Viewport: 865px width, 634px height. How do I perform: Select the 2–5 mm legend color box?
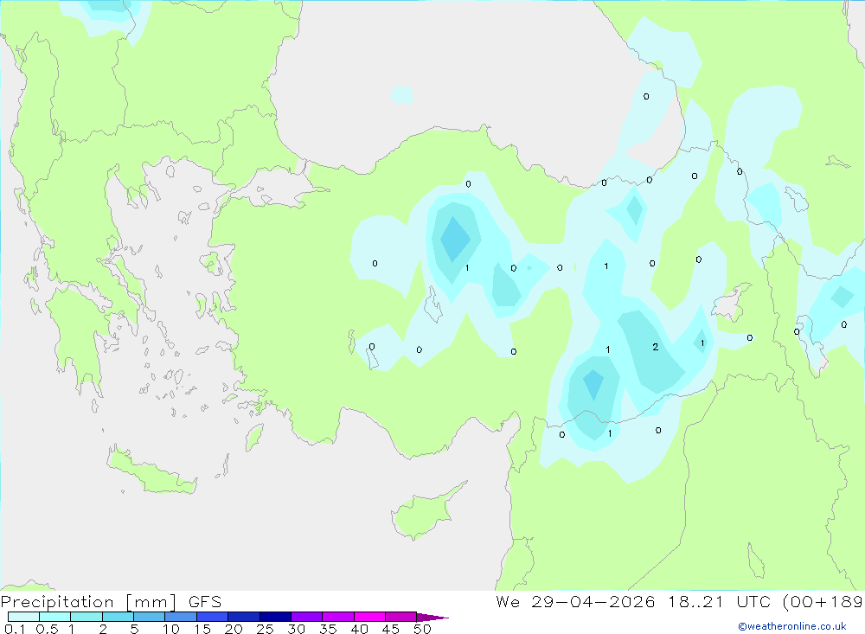[118, 617]
